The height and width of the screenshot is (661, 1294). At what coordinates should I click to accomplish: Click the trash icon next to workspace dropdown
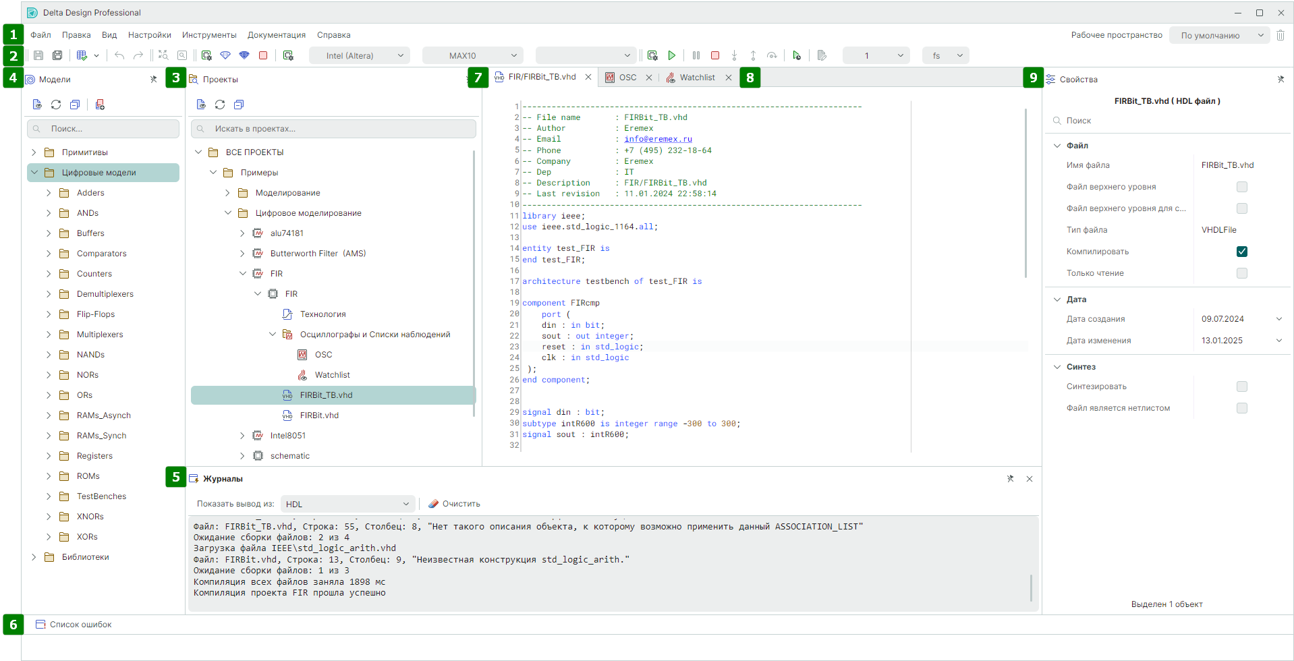tap(1280, 35)
